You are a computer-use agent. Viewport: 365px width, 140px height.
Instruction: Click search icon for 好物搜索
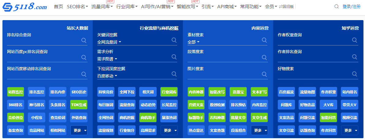tap(355, 74)
